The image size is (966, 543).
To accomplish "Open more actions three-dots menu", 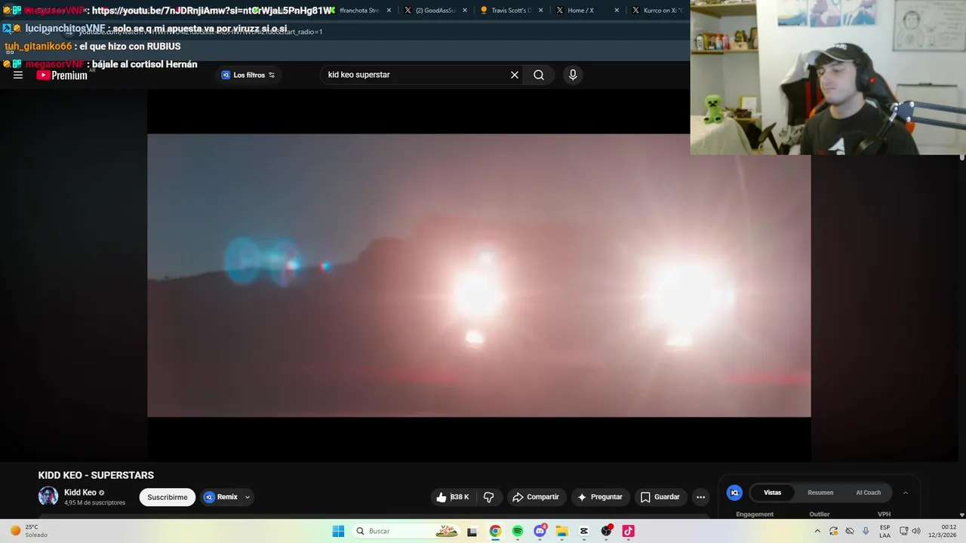I will [700, 497].
